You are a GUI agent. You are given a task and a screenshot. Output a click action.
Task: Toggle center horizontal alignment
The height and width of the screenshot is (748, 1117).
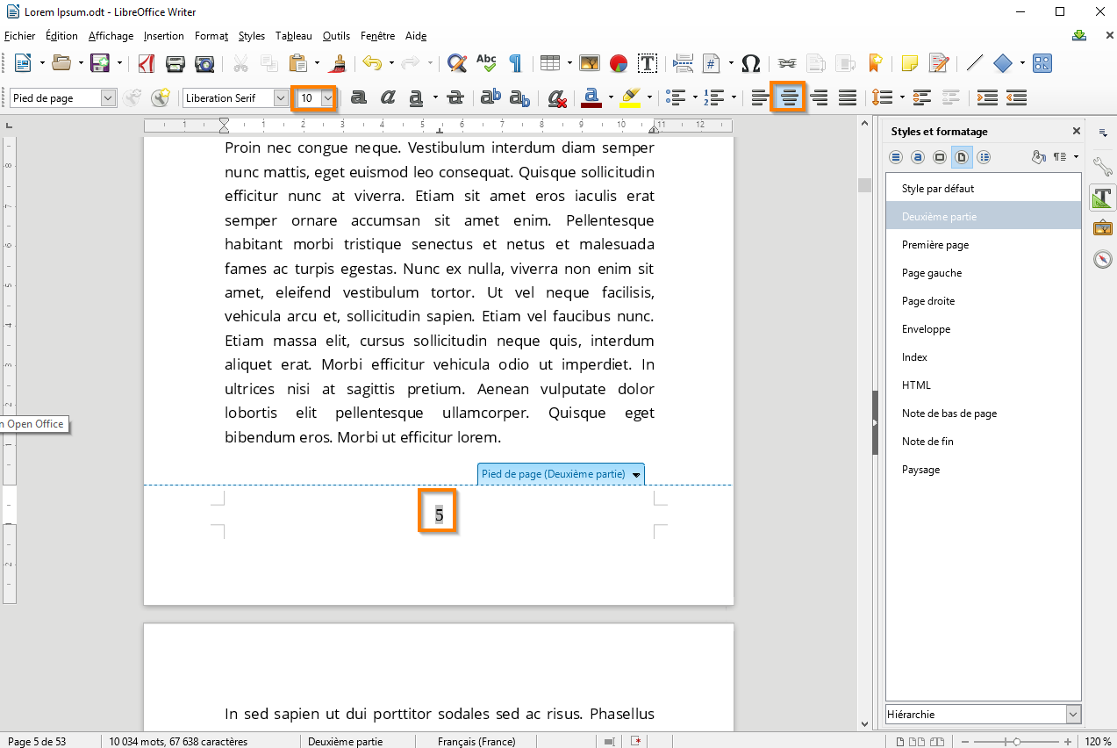[790, 97]
